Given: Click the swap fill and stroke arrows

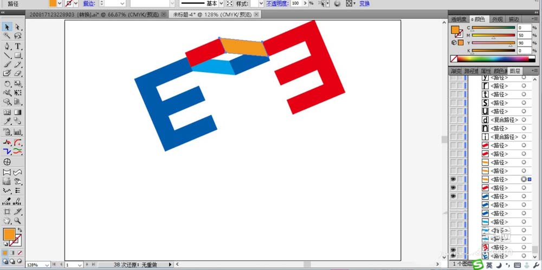Looking at the screenshot, I should coord(20,230).
